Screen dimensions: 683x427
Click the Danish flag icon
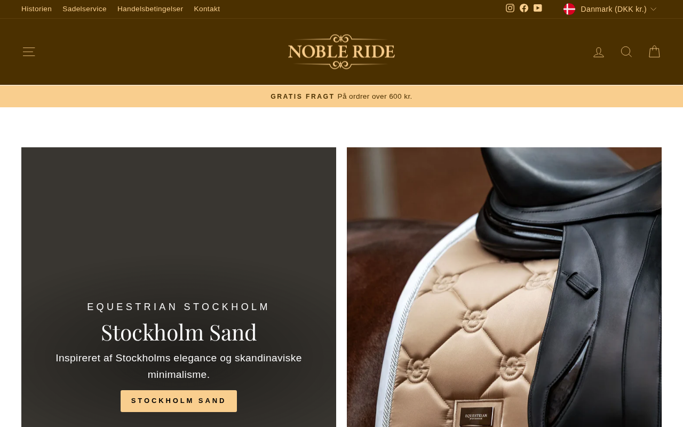coord(569,9)
